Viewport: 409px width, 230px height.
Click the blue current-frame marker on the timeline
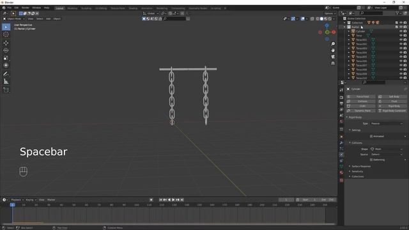tap(12, 205)
